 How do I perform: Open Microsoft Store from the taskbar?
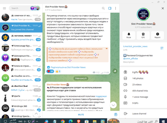tap(87, 121)
